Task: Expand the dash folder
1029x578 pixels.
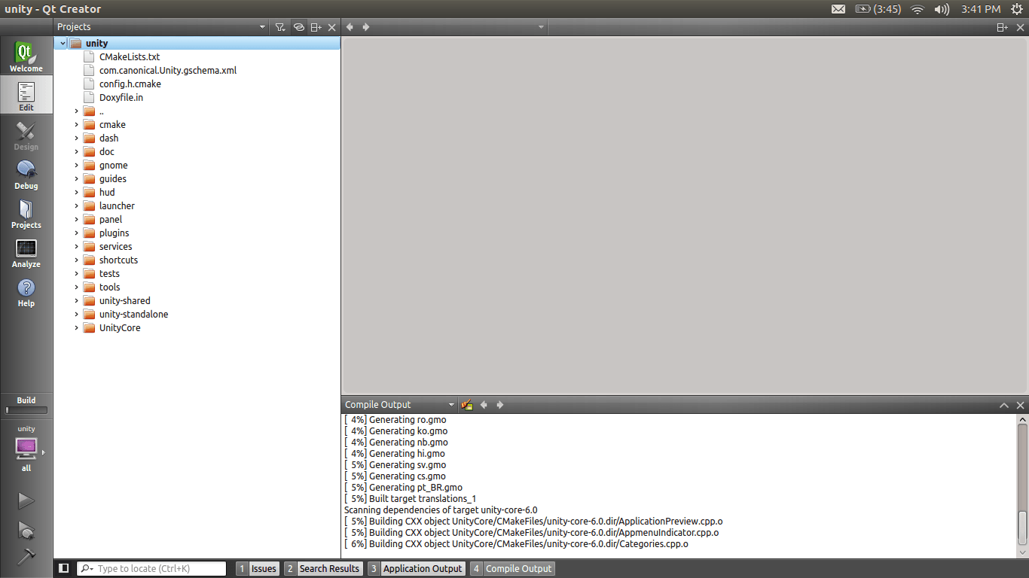Action: point(76,138)
